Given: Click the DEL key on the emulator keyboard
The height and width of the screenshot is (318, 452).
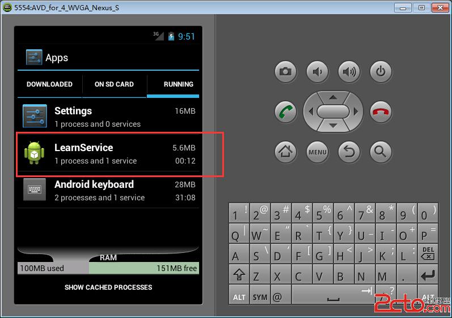Looking at the screenshot, I should point(428,253).
